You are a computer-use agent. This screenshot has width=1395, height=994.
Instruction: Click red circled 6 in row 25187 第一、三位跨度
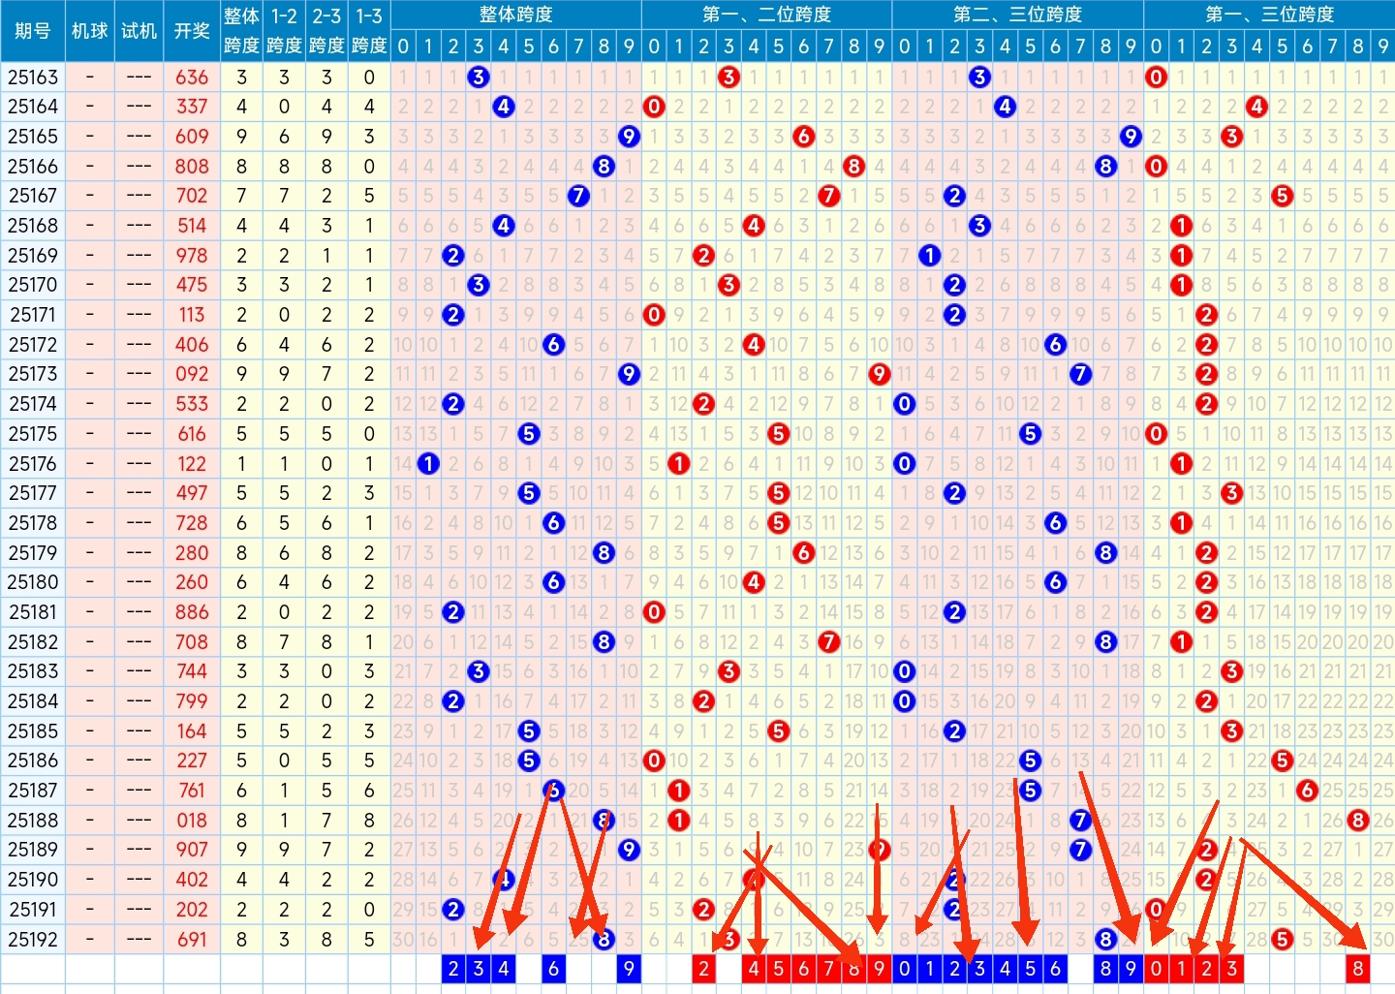(x=1307, y=791)
